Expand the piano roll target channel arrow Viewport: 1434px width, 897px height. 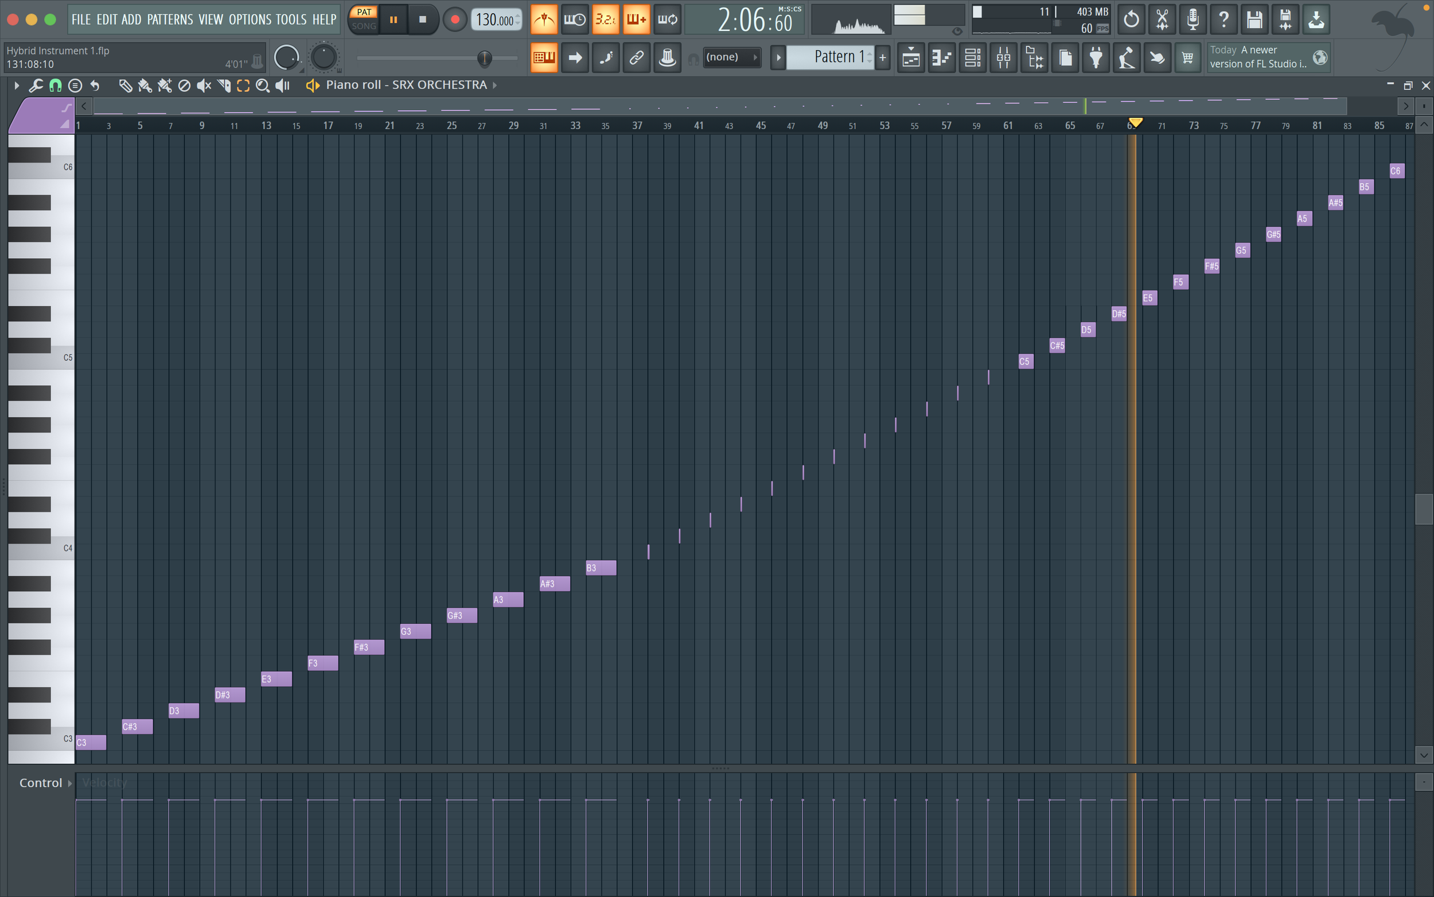(x=494, y=85)
